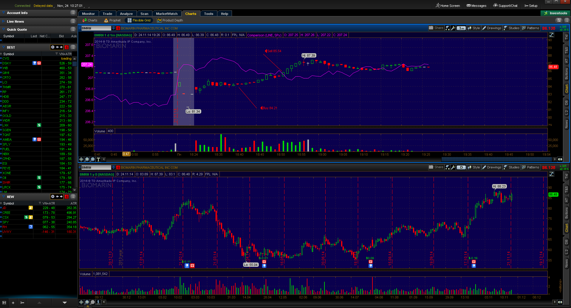Click red color link box on upper chart
Viewport: 571px width, 308px height.
point(118,28)
